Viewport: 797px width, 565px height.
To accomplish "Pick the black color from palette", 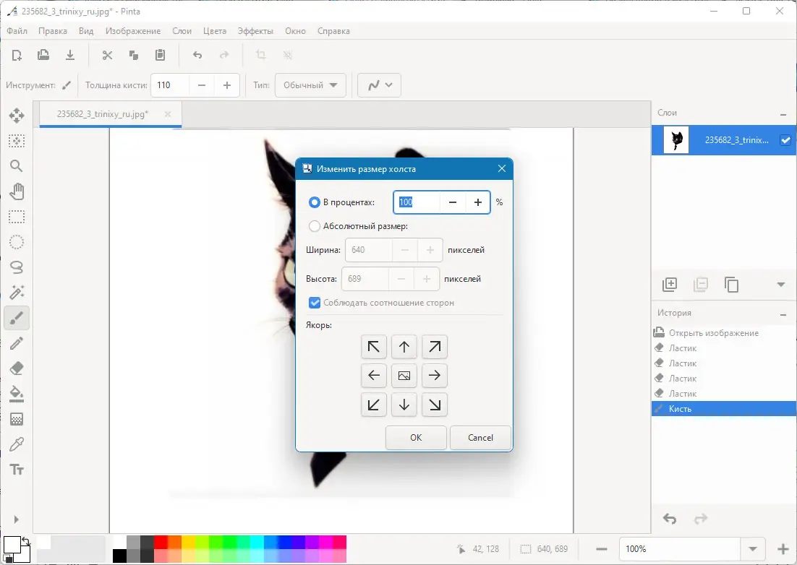I will [x=119, y=556].
